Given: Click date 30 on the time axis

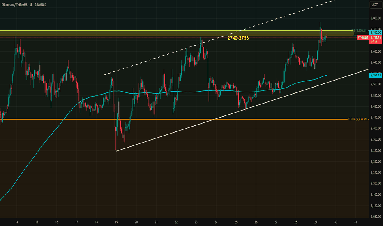Looking at the screenshot, I should tap(336, 222).
